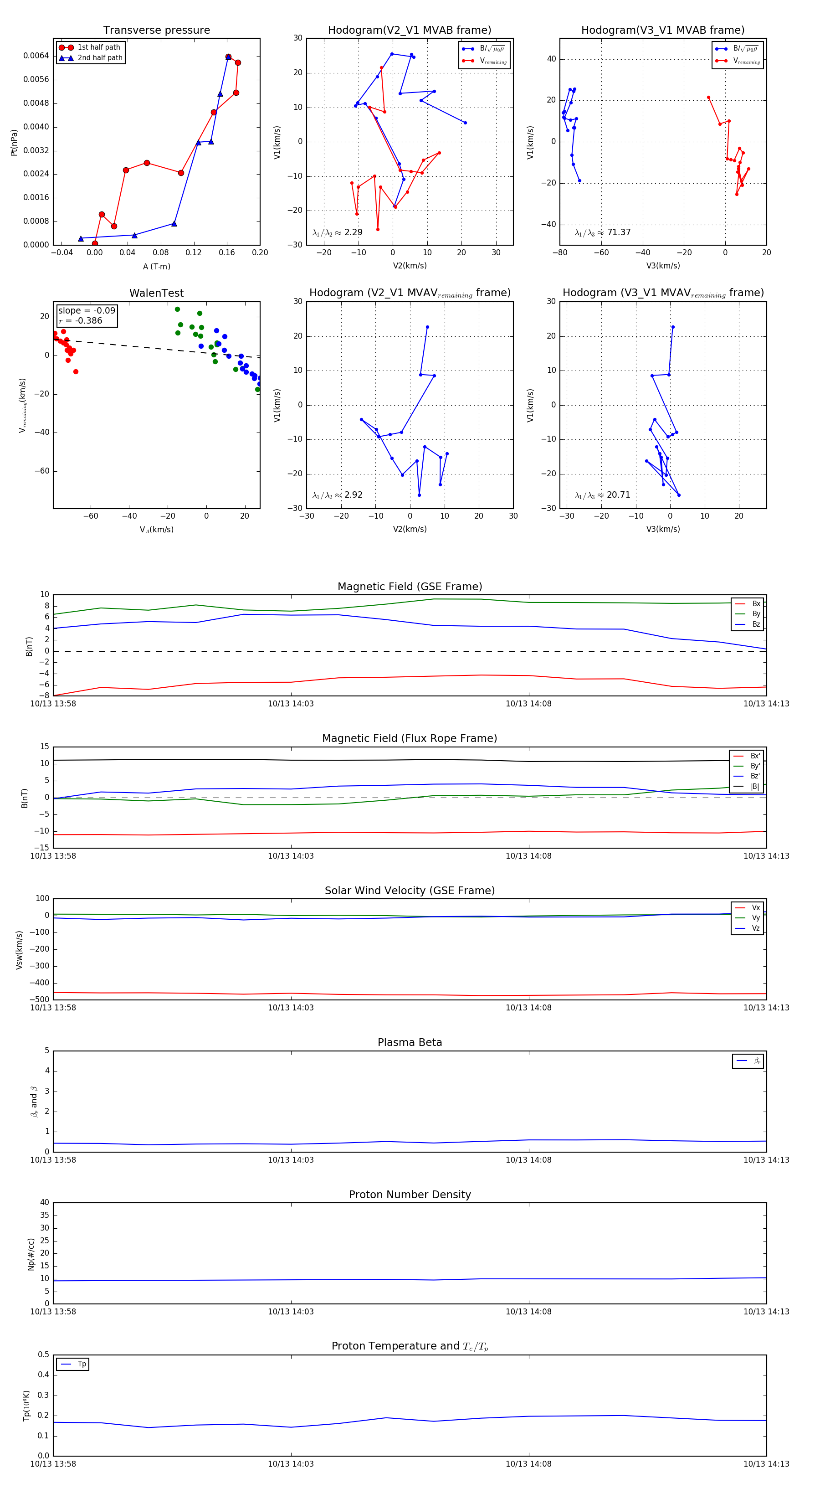Click the B/√μ0ρ legend entry in V3_V1 MVAB hodogram
Screen dimensions: 820x1504
click(x=738, y=49)
